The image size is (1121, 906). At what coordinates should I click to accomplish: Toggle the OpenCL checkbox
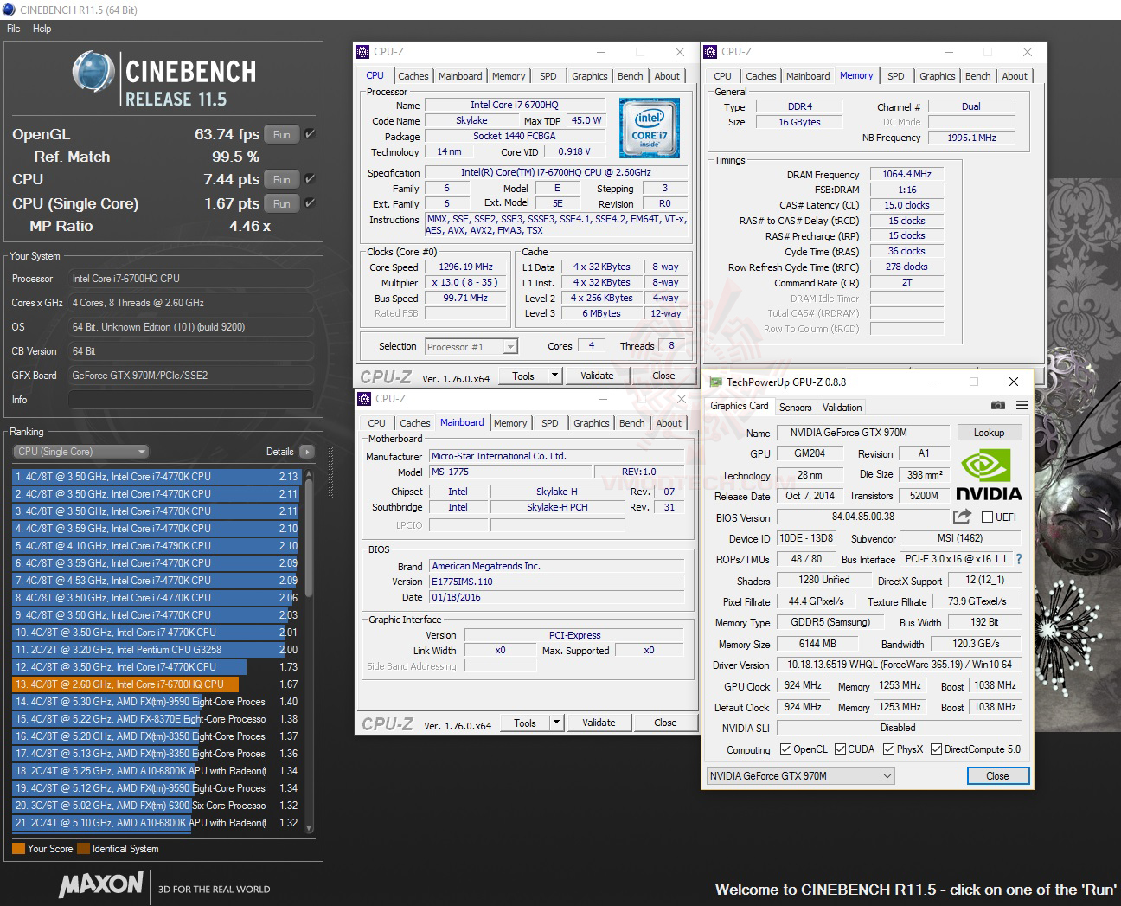[785, 749]
